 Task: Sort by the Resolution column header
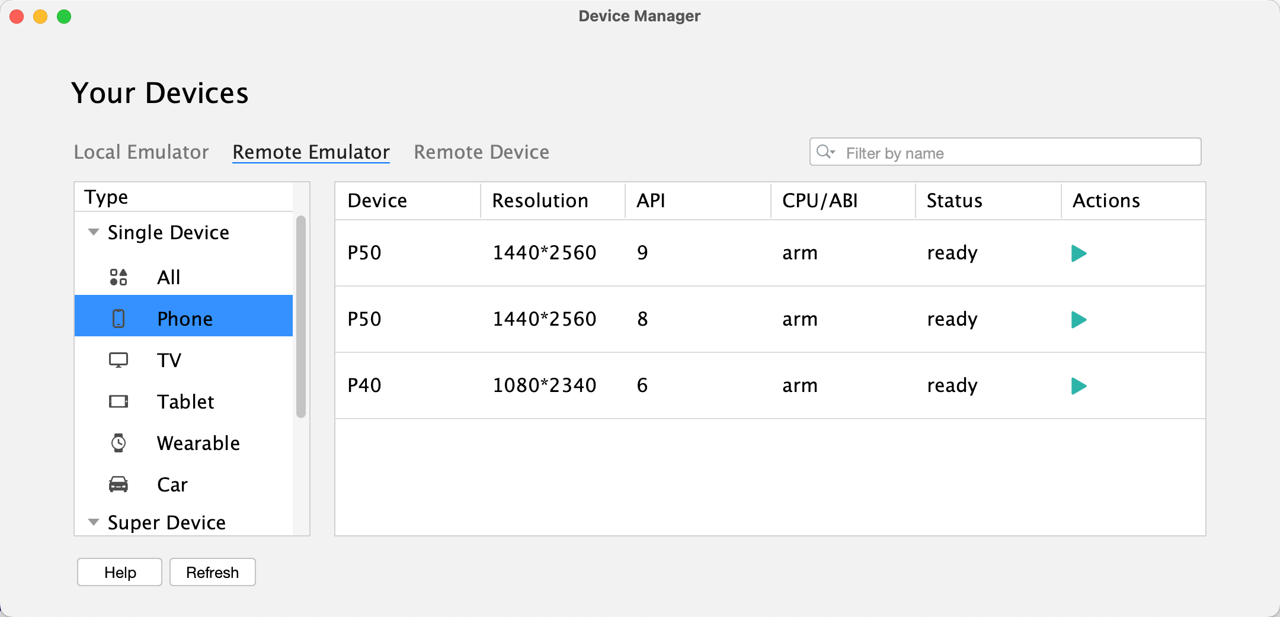coord(553,201)
